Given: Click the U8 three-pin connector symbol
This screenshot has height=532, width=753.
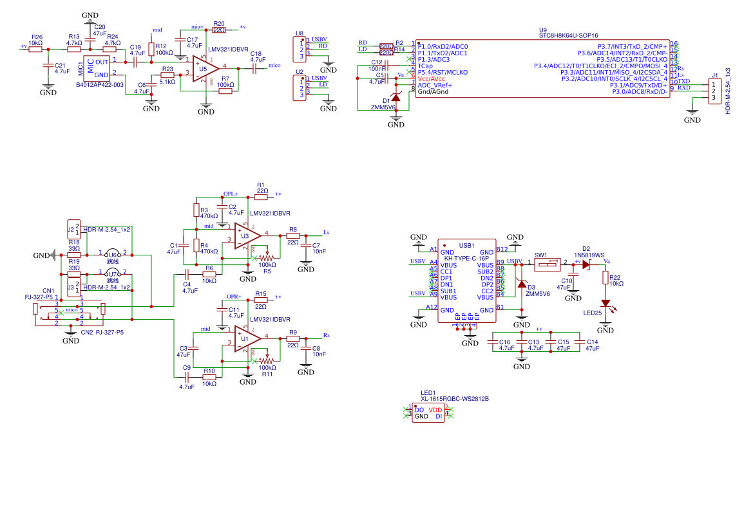Looking at the screenshot, I should (x=299, y=47).
